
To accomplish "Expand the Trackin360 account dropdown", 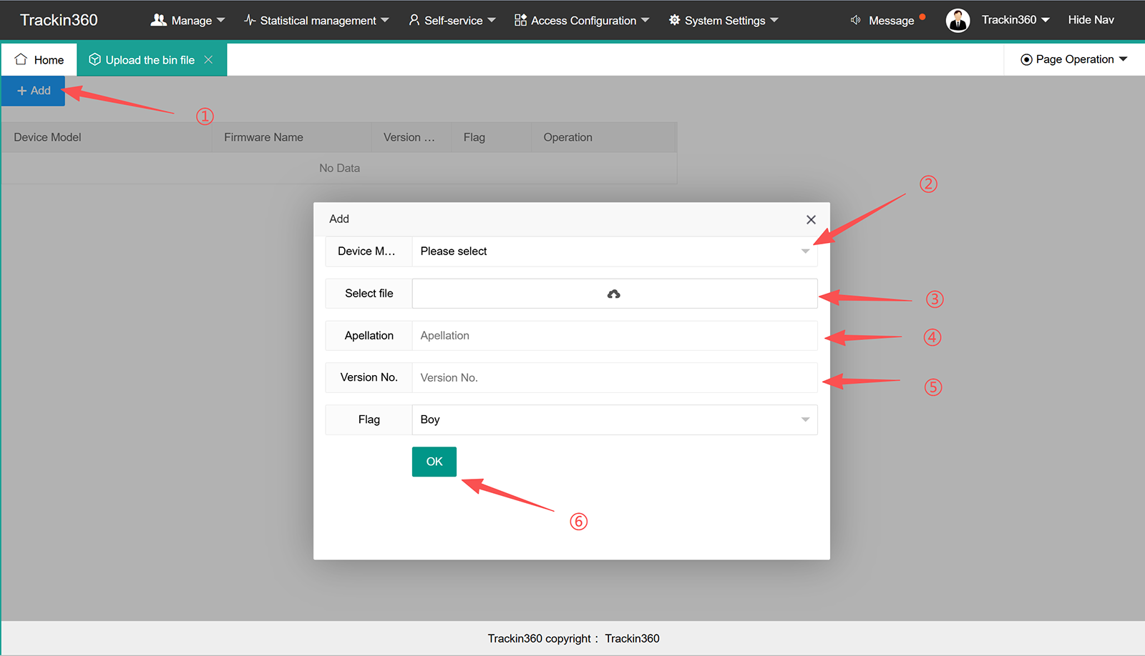I will (x=1015, y=20).
